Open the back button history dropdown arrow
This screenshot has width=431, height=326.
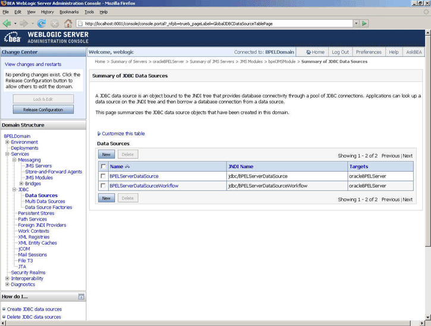click(x=15, y=24)
